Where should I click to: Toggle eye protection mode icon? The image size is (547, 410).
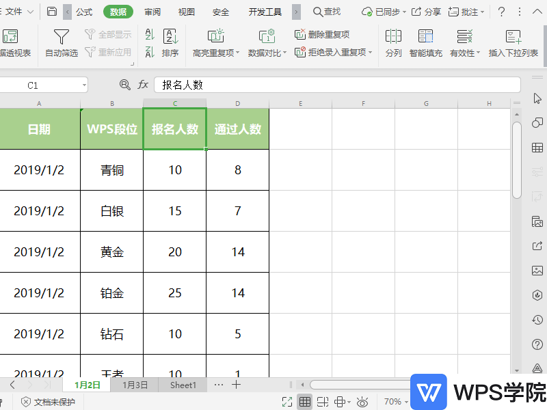[362, 402]
